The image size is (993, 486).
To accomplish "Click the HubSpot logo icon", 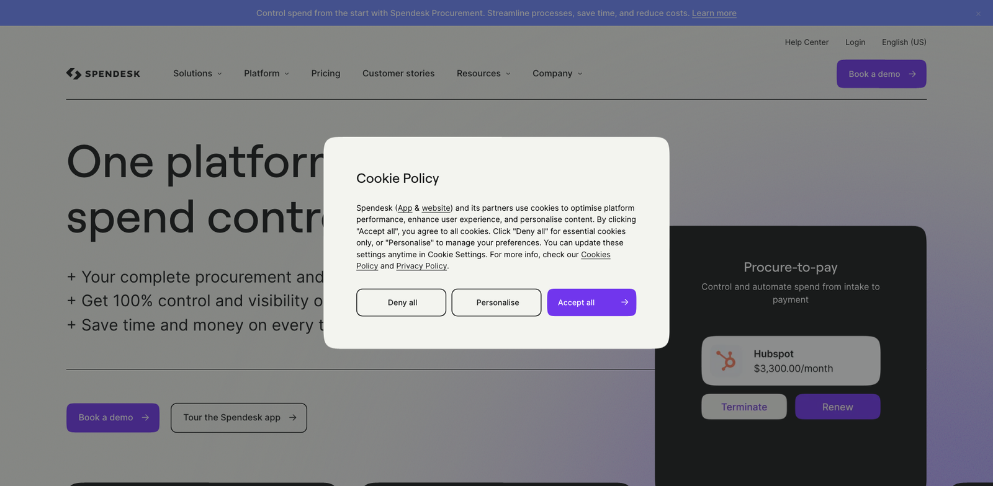I will (726, 361).
